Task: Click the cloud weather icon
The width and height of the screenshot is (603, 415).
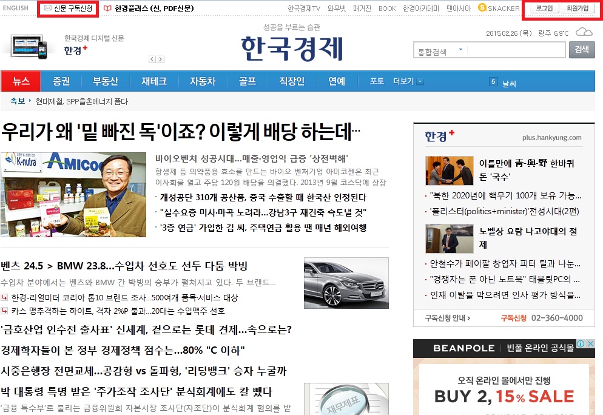Action: point(584,32)
